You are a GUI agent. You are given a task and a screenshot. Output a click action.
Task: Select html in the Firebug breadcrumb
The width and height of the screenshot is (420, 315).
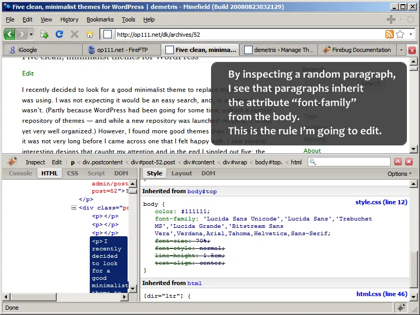(296, 162)
